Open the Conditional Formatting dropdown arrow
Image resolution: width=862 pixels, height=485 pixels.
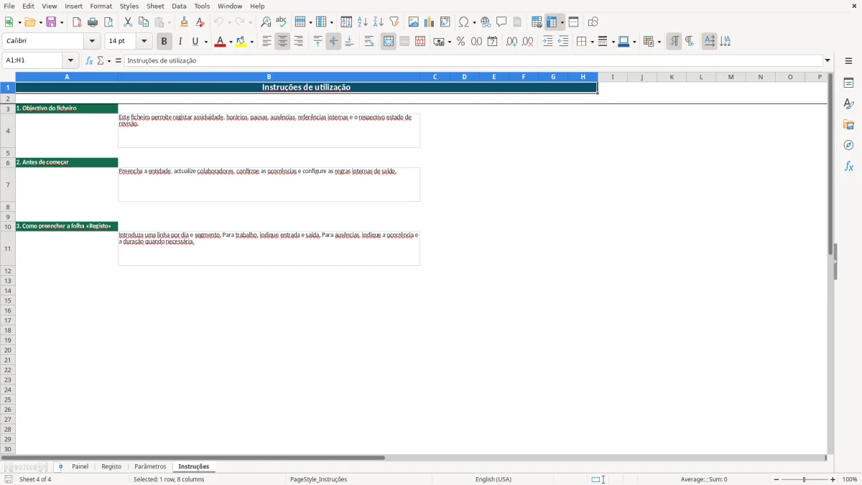pos(659,42)
